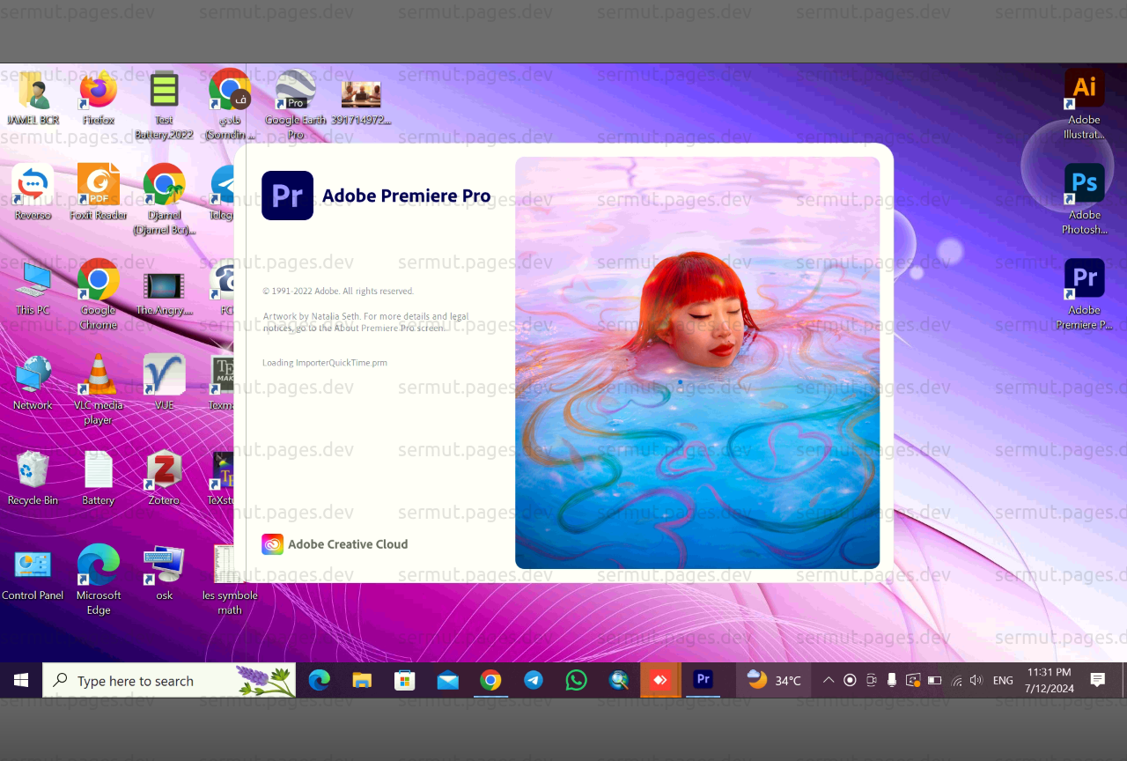Image resolution: width=1127 pixels, height=761 pixels.
Task: Open the notification center
Action: pyautogui.click(x=1096, y=680)
